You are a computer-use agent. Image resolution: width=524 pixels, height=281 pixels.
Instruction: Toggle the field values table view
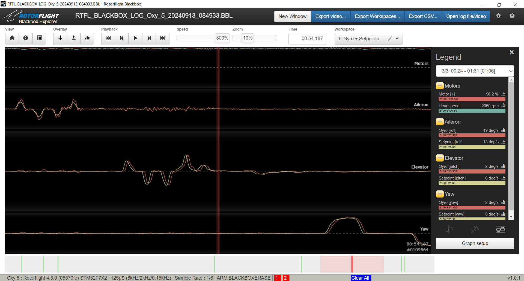[x=39, y=38]
